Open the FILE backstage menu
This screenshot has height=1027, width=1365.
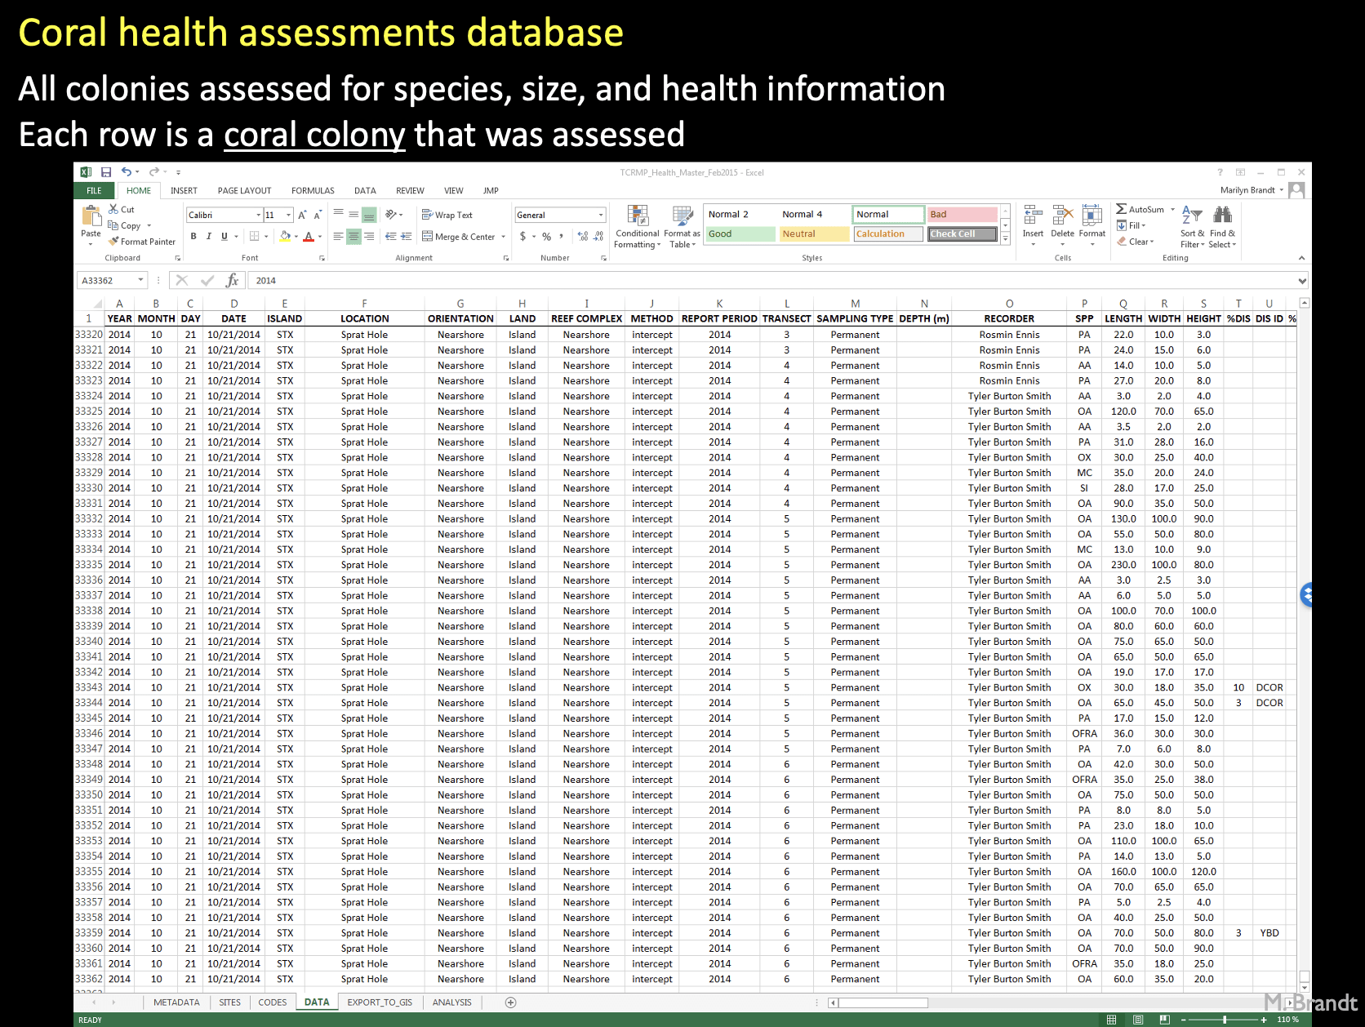pyautogui.click(x=95, y=191)
